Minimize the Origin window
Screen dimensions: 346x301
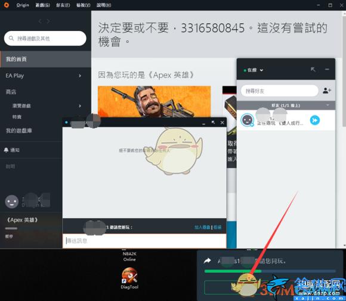pos(319,5)
